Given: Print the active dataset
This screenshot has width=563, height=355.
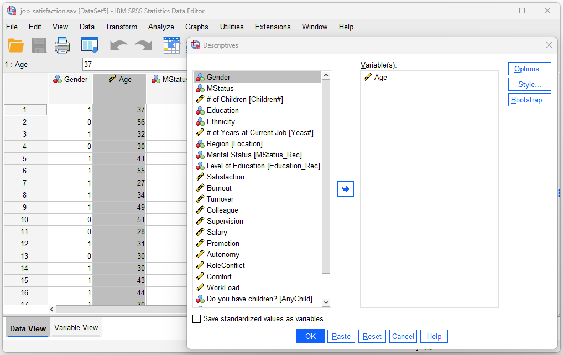Looking at the screenshot, I should 62,46.
